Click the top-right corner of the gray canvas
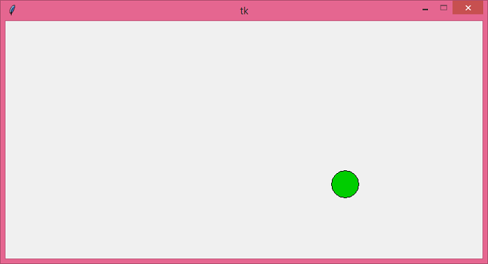 tap(482, 22)
